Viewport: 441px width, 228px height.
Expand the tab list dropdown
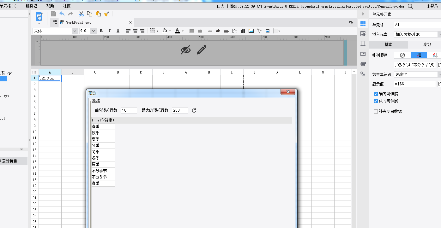point(351,22)
